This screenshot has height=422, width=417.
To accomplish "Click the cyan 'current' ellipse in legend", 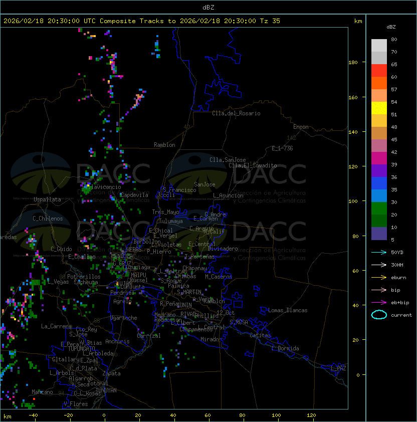I will 379,315.
